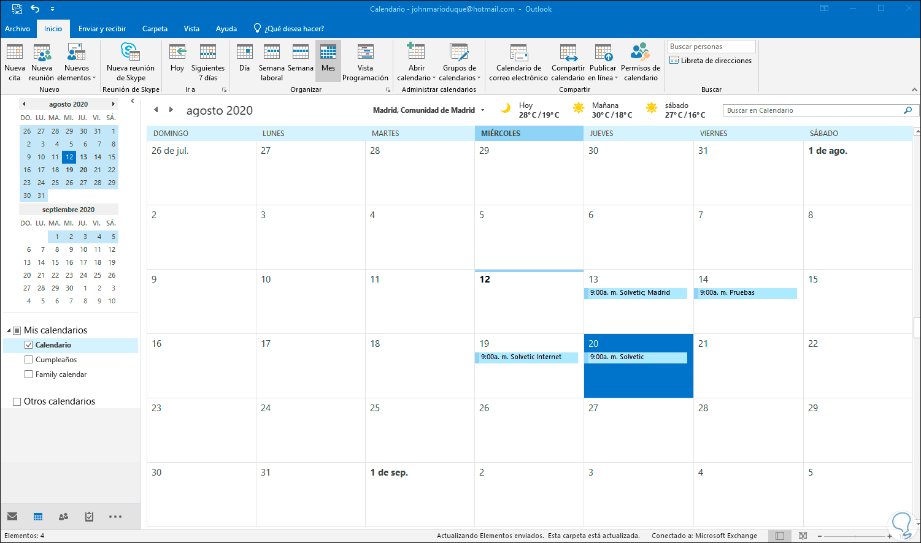This screenshot has height=543, width=921.
Task: Select Calendario de correo electrónico
Action: (518, 63)
